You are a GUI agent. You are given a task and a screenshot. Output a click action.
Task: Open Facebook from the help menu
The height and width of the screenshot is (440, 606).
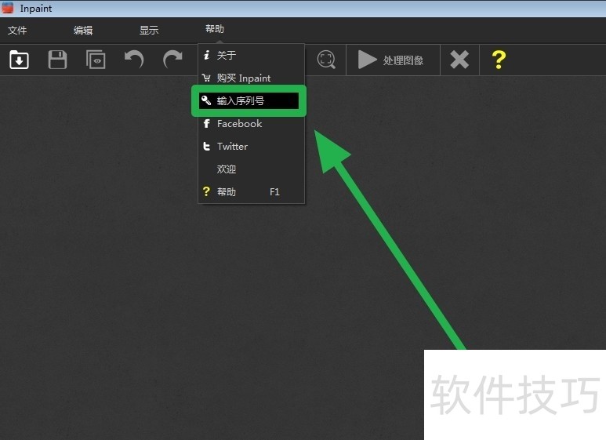pos(251,124)
